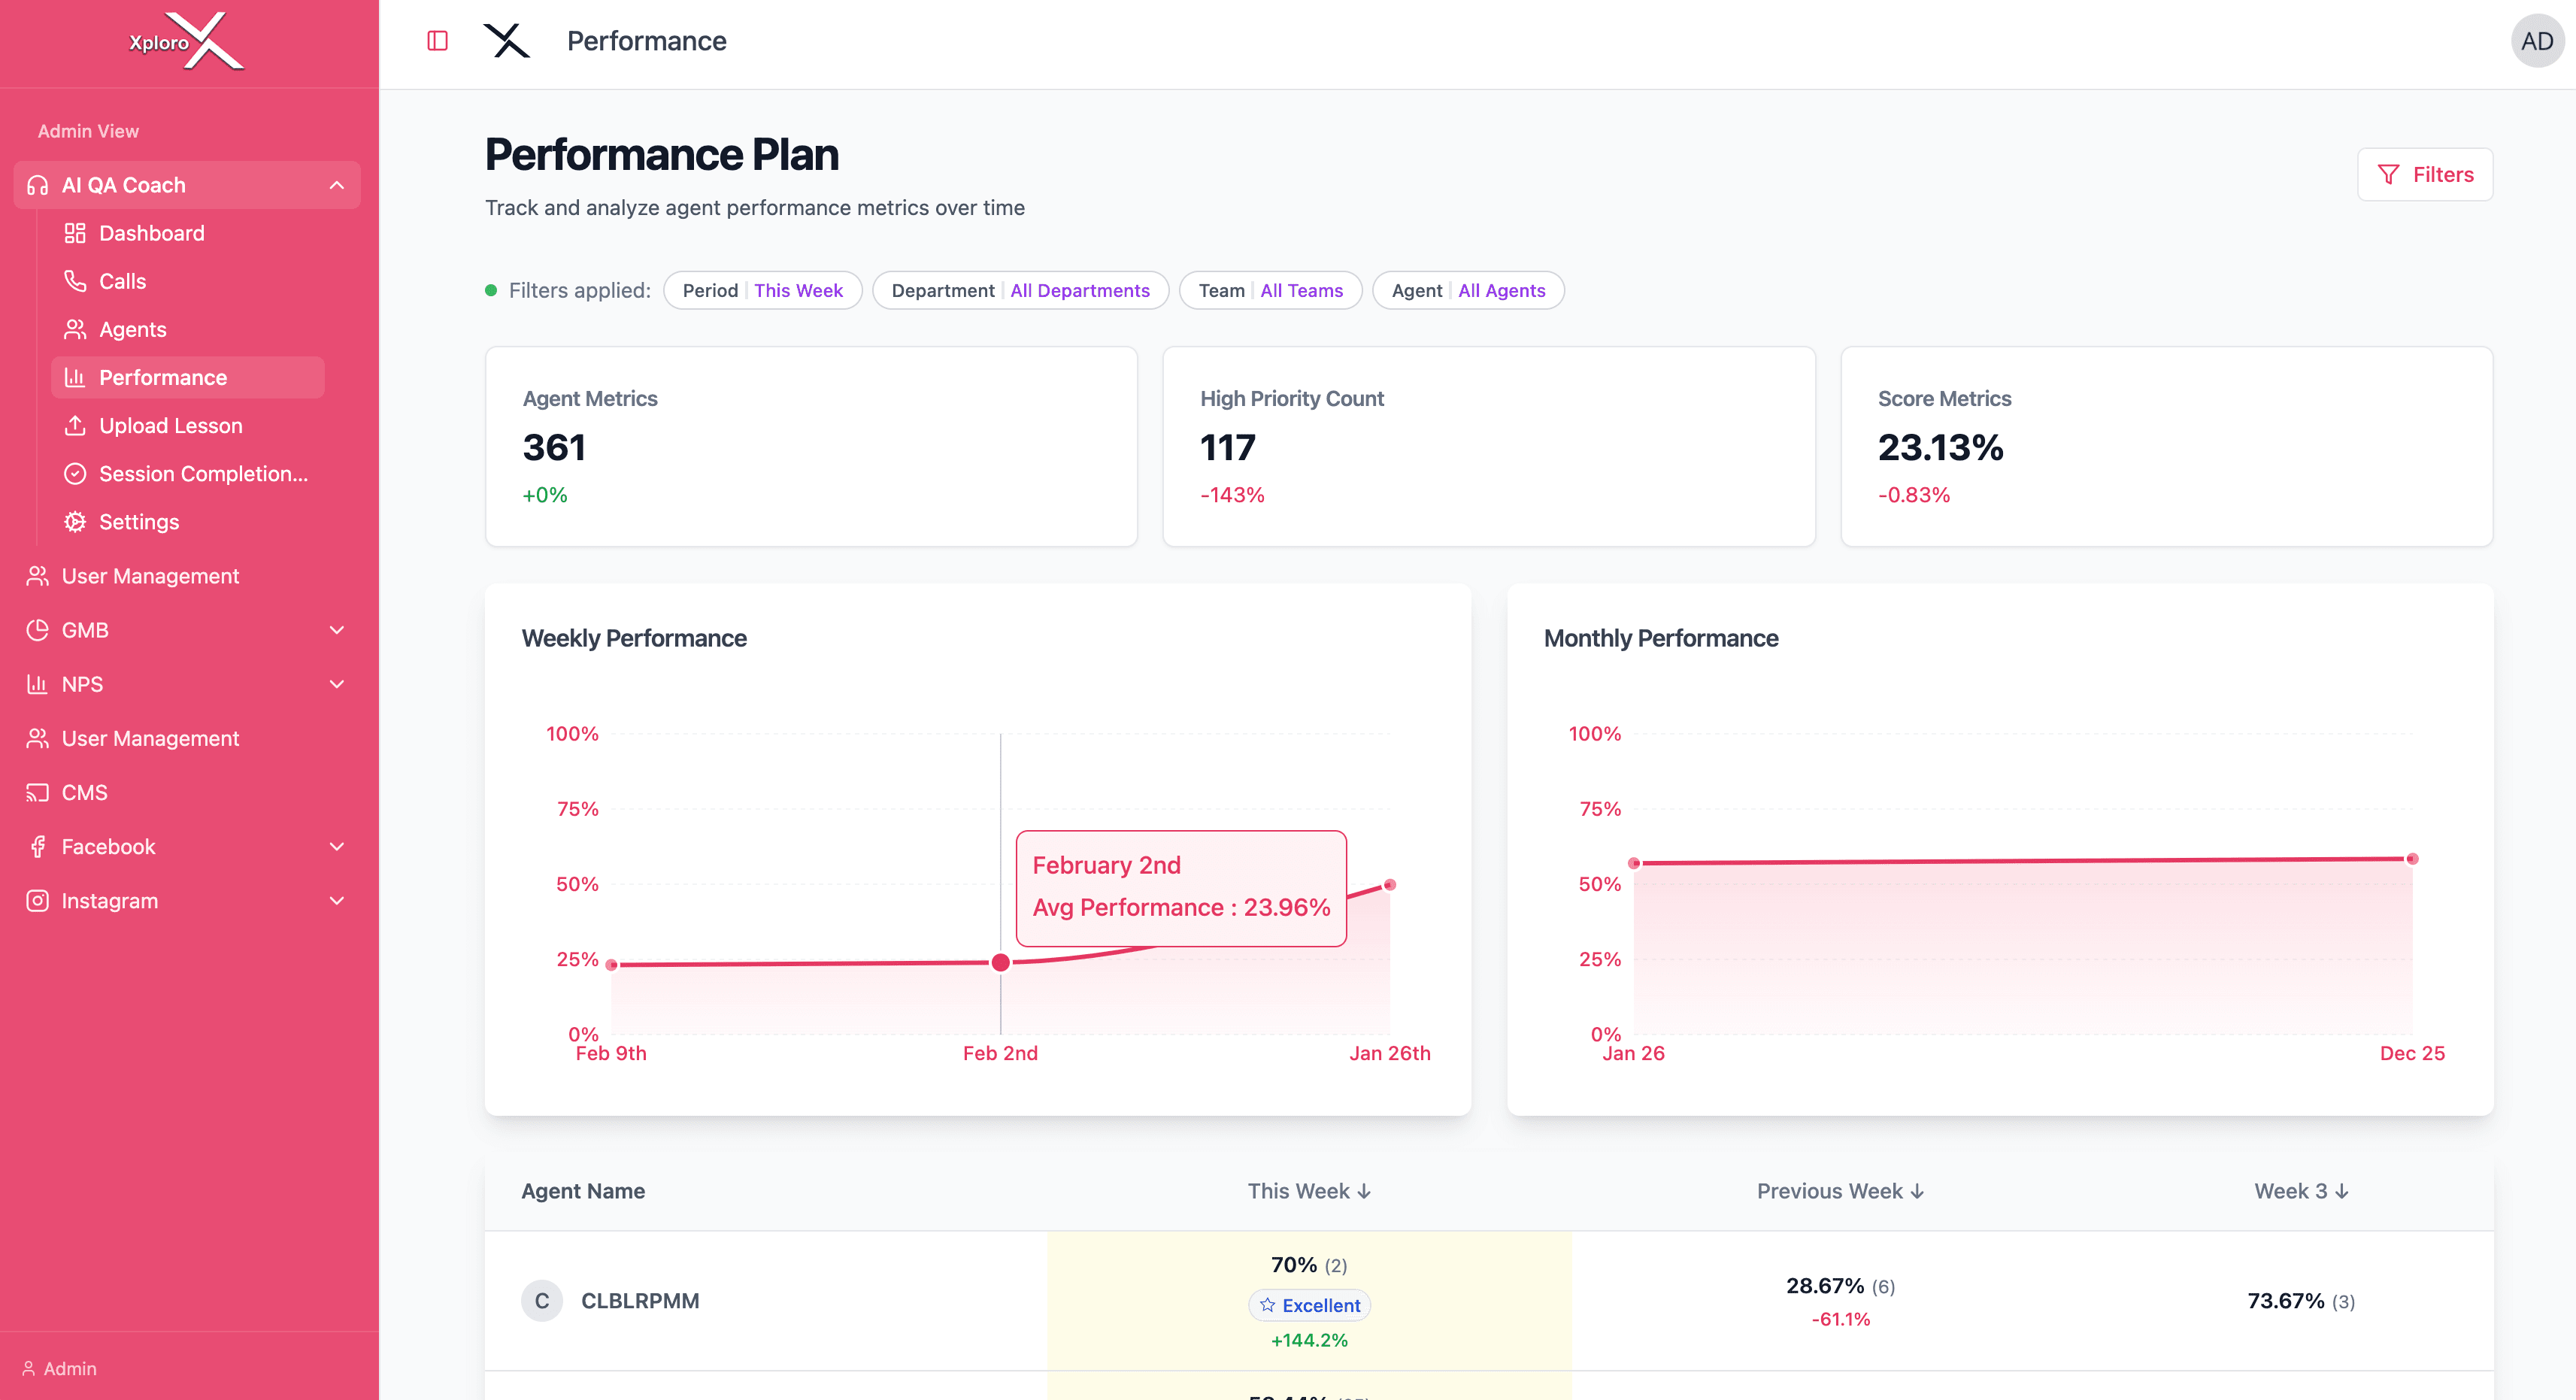This screenshot has height=1400, width=2576.
Task: Expand the GMB menu
Action: point(337,630)
